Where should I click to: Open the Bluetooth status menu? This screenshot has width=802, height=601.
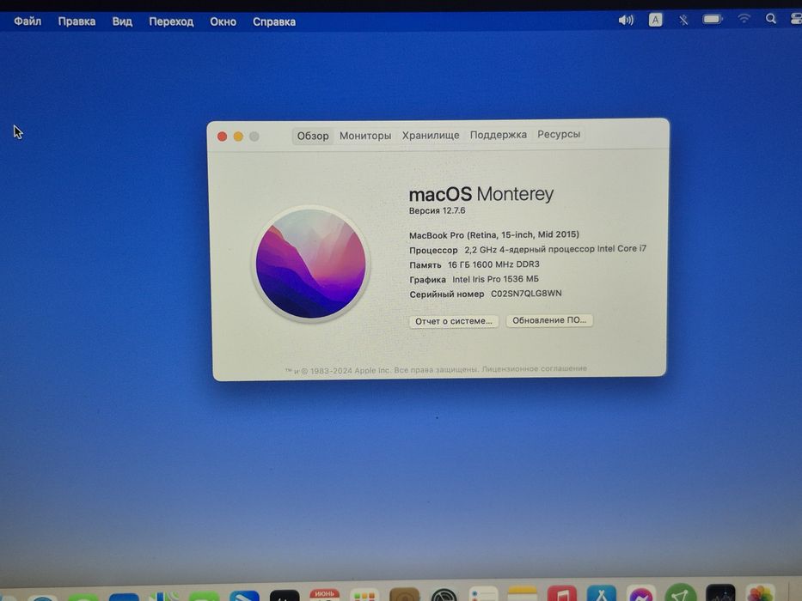pyautogui.click(x=683, y=20)
